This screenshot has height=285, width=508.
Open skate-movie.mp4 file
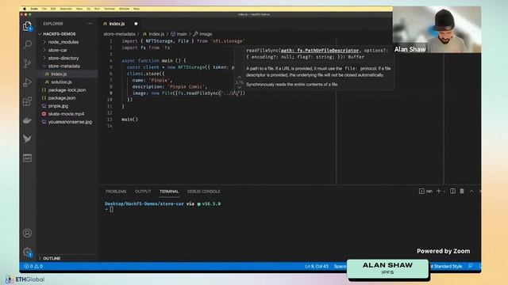coord(67,114)
